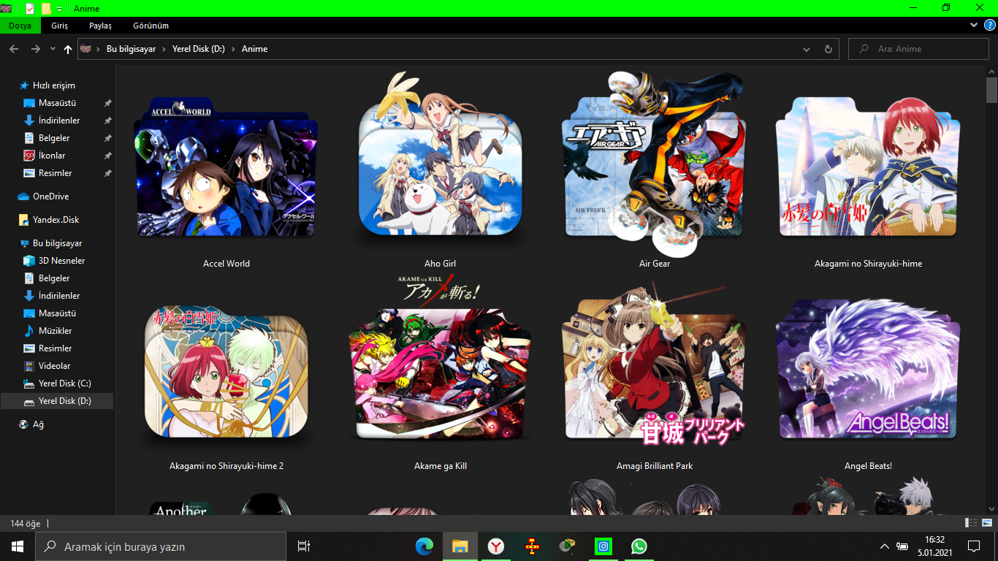Expand the address bar history dropdown
This screenshot has width=998, height=561.
pyautogui.click(x=807, y=49)
